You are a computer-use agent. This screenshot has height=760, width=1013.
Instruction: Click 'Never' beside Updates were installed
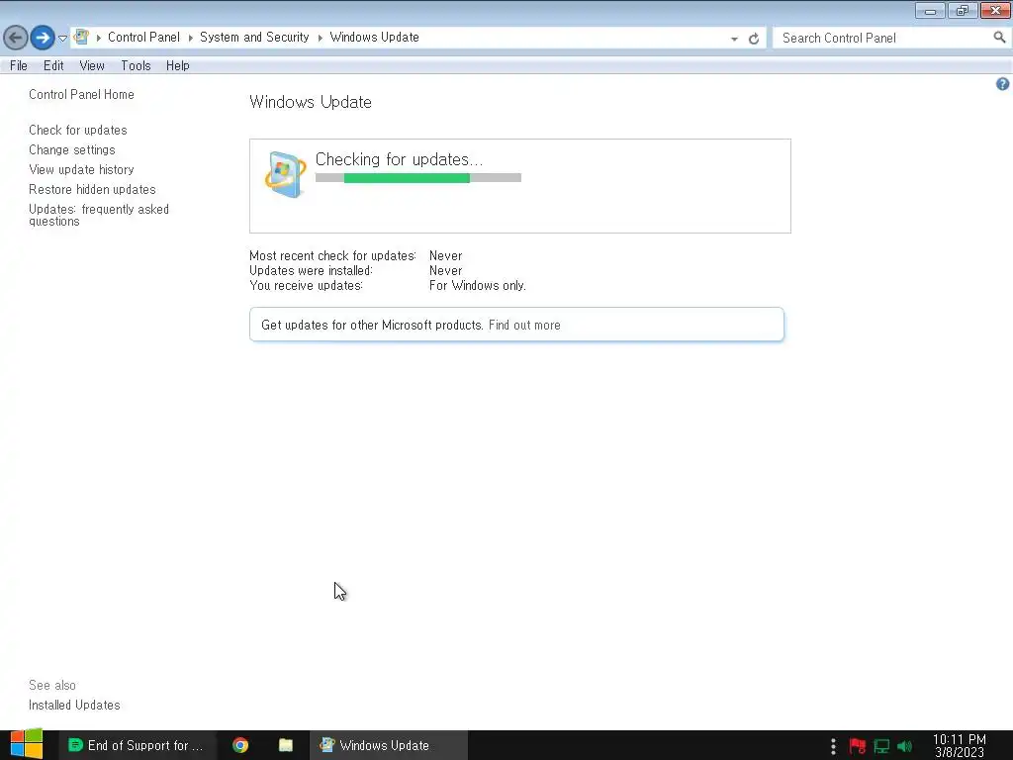(x=446, y=271)
